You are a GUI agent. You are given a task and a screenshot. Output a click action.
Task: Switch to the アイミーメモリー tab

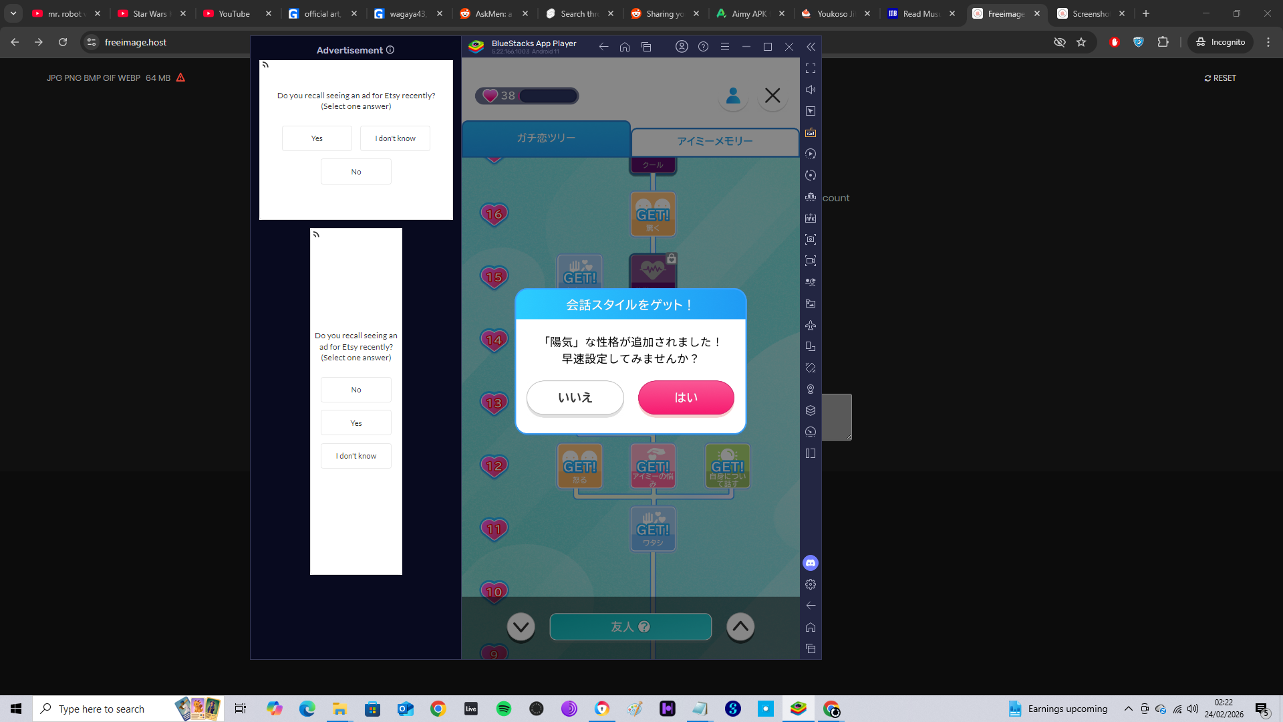(x=714, y=142)
